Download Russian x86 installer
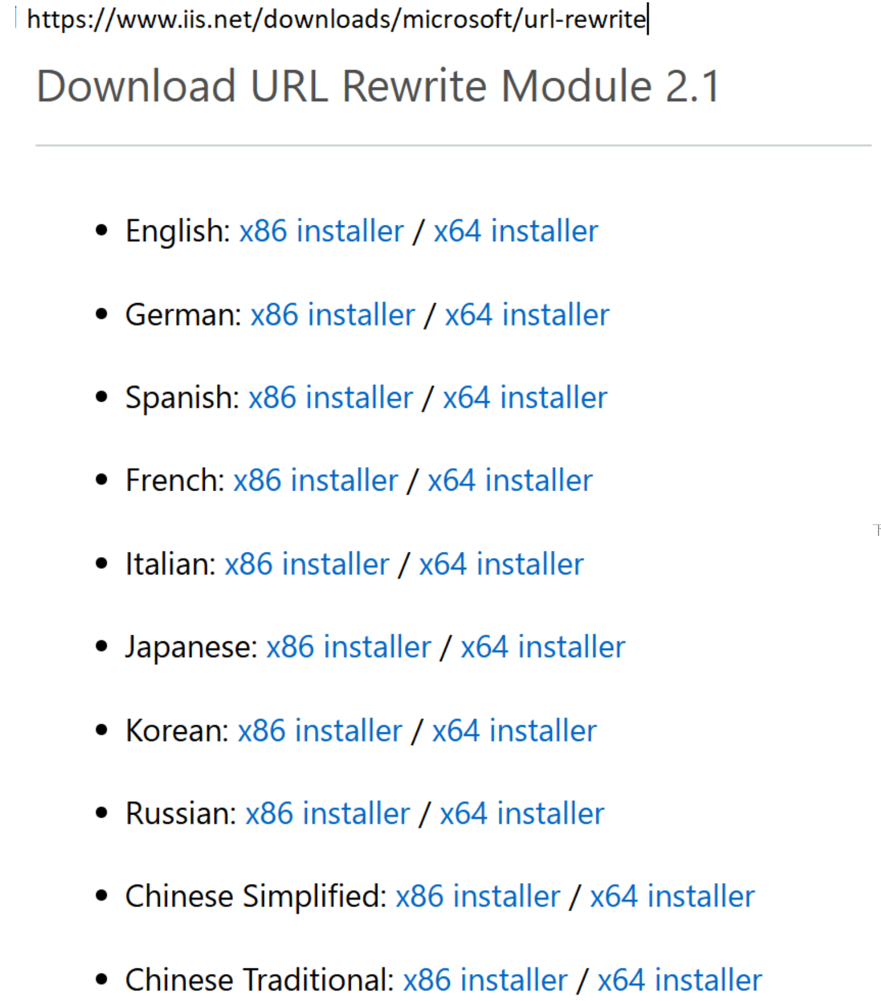Screen dimensions: 881x1001 tap(328, 814)
